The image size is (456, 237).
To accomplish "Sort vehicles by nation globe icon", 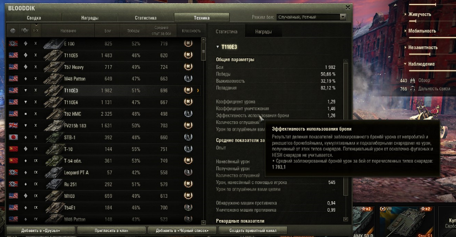I will click(13, 30).
